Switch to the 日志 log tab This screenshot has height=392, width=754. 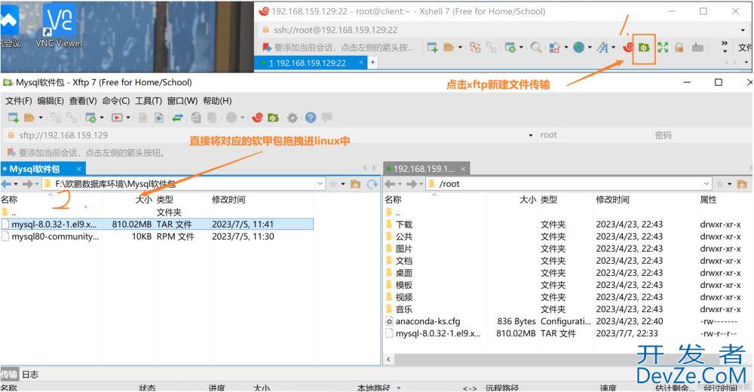click(x=30, y=374)
